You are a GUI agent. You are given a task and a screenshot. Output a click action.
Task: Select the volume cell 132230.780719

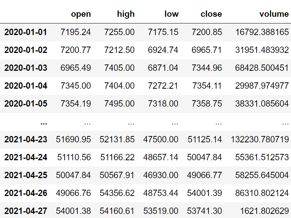click(x=260, y=139)
